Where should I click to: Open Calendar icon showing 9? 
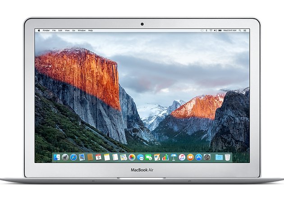99,157
